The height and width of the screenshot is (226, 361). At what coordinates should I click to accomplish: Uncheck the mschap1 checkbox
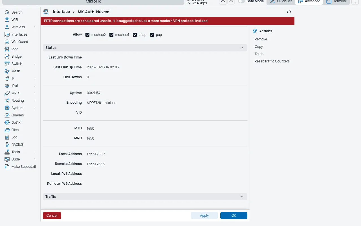[111, 35]
